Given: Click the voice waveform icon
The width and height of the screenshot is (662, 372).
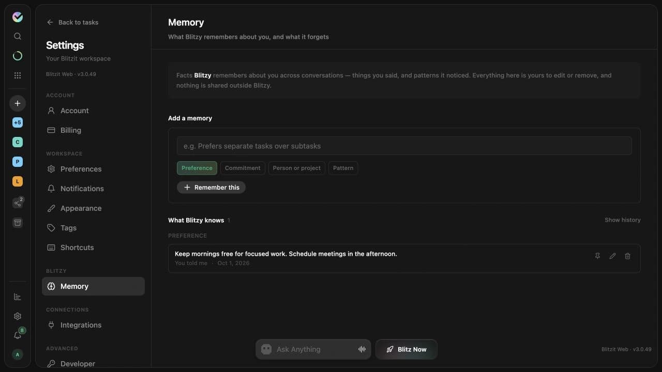Looking at the screenshot, I should (x=362, y=349).
